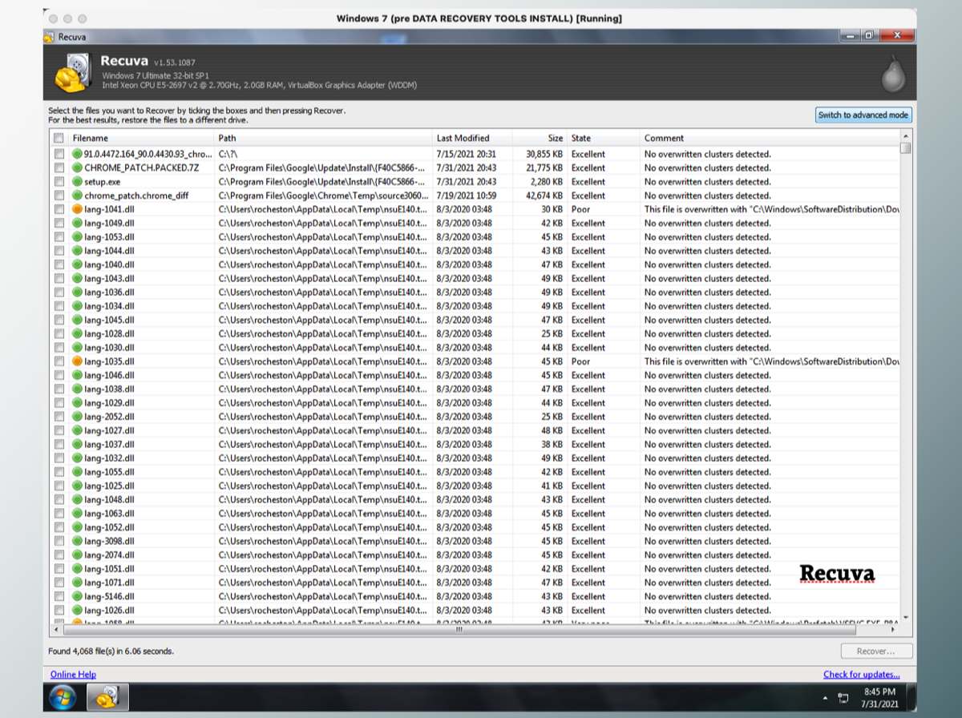
Task: Sort files by Size column header
Action: pyautogui.click(x=555, y=139)
